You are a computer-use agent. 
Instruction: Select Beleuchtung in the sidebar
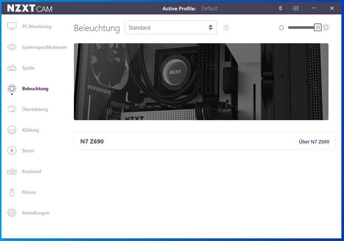coord(35,89)
